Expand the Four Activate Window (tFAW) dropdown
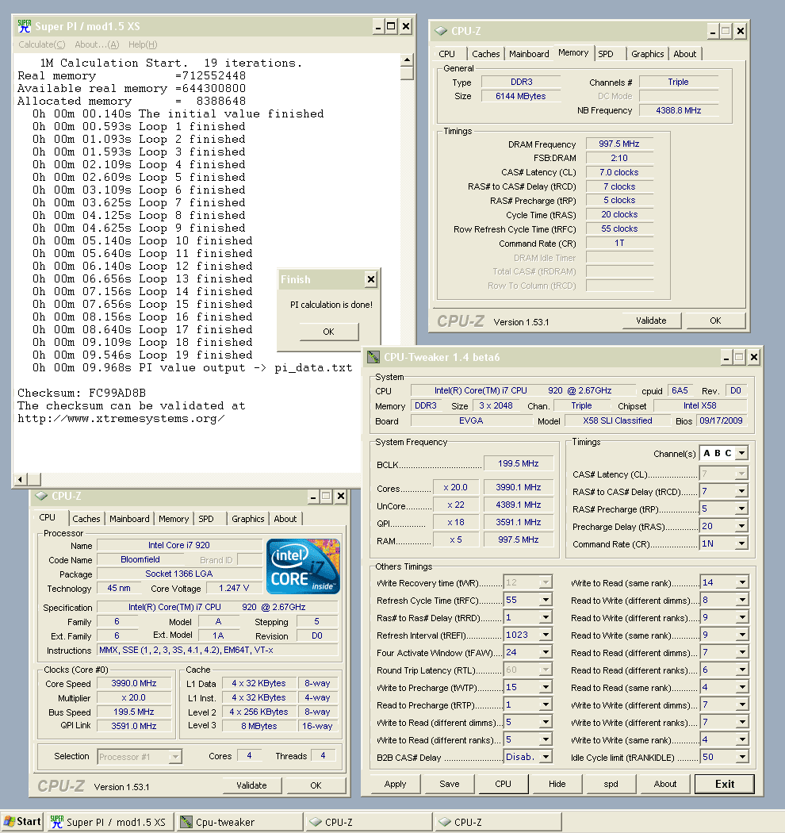The height and width of the screenshot is (833, 785). (x=546, y=652)
